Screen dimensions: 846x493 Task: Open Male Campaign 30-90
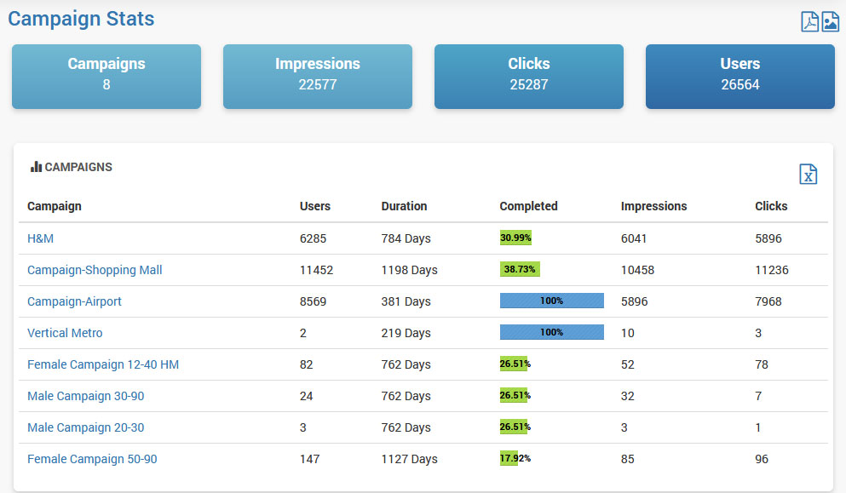click(91, 396)
